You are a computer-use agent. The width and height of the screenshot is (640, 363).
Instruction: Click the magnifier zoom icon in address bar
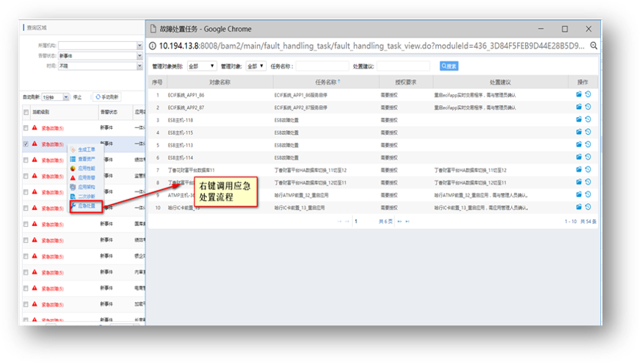pos(594,46)
